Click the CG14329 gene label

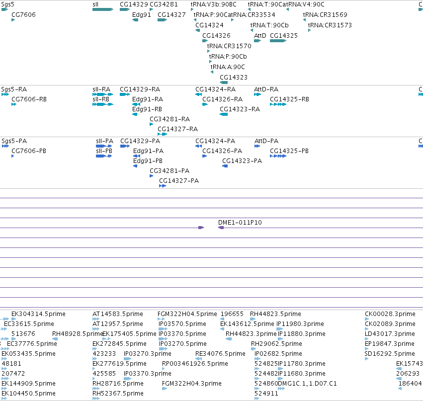tap(134, 4)
